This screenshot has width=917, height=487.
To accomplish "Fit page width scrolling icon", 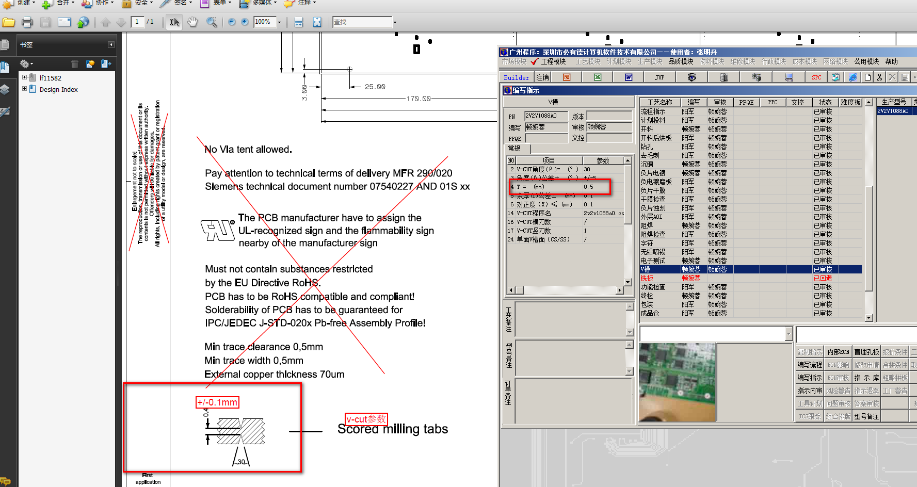I will (298, 22).
